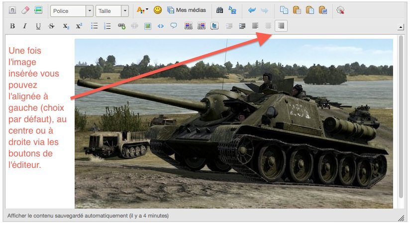Image resolution: width=411 pixels, height=225 pixels.
Task: Toggle subscript formatting
Action: [x=66, y=26]
